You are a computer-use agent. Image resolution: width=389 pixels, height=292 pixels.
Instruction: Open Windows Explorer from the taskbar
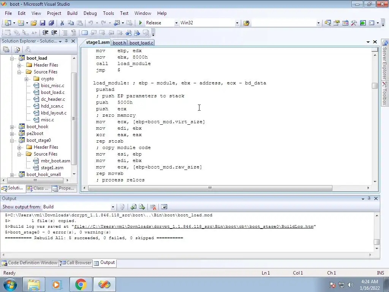pos(34,284)
